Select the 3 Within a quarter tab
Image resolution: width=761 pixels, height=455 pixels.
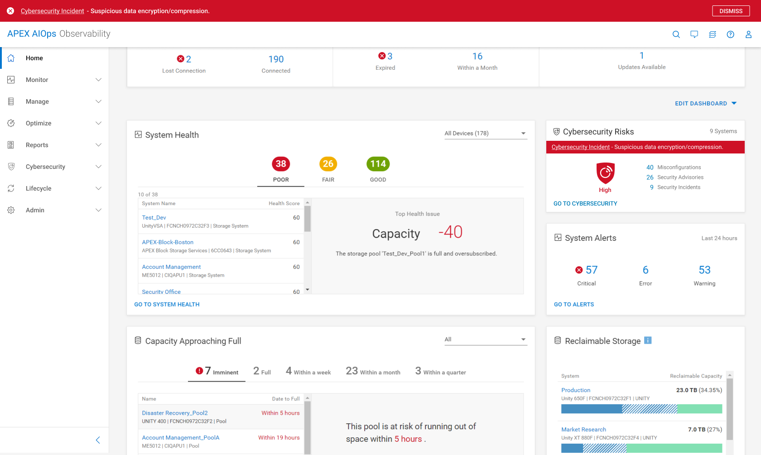(440, 372)
